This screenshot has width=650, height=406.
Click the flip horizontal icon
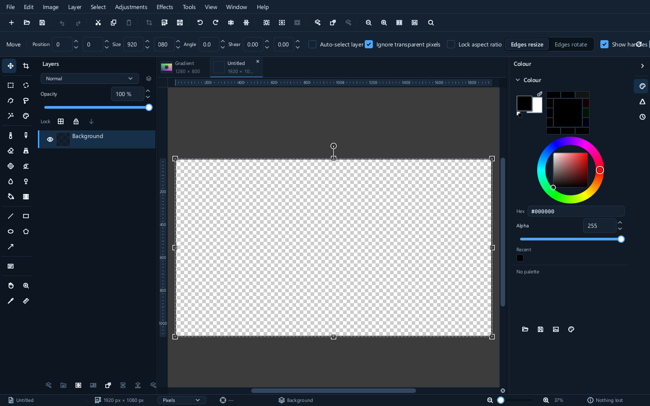(231, 23)
